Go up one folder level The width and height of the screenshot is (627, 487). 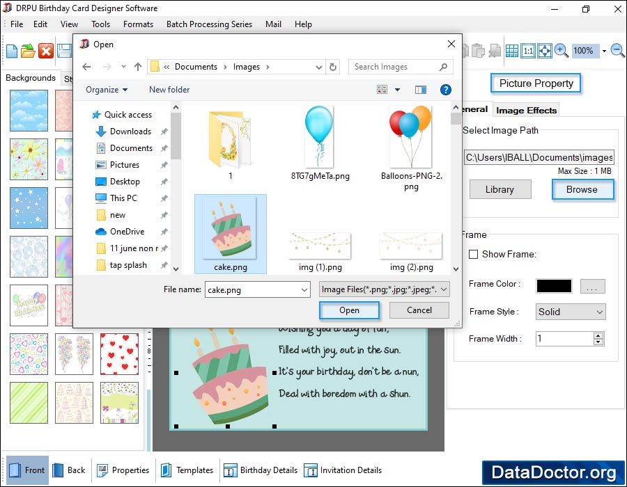(x=138, y=67)
